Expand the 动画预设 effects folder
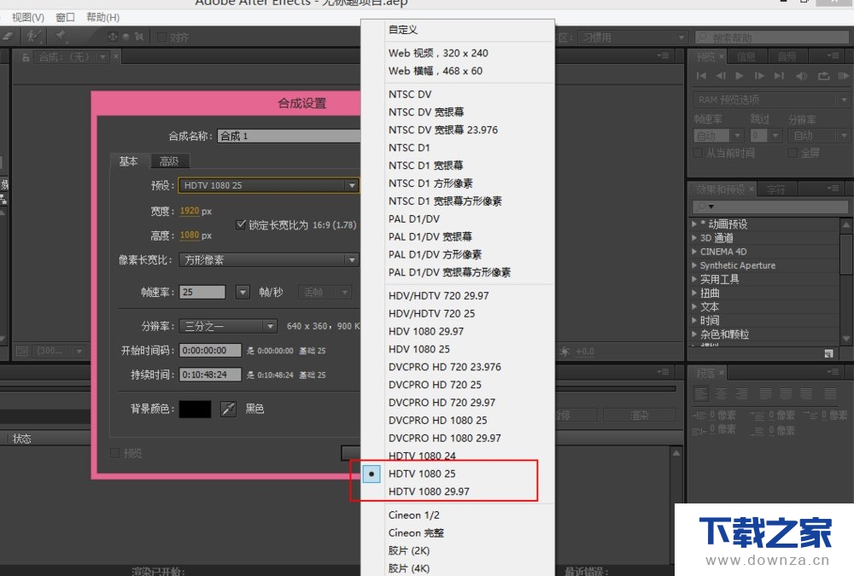 (x=694, y=224)
